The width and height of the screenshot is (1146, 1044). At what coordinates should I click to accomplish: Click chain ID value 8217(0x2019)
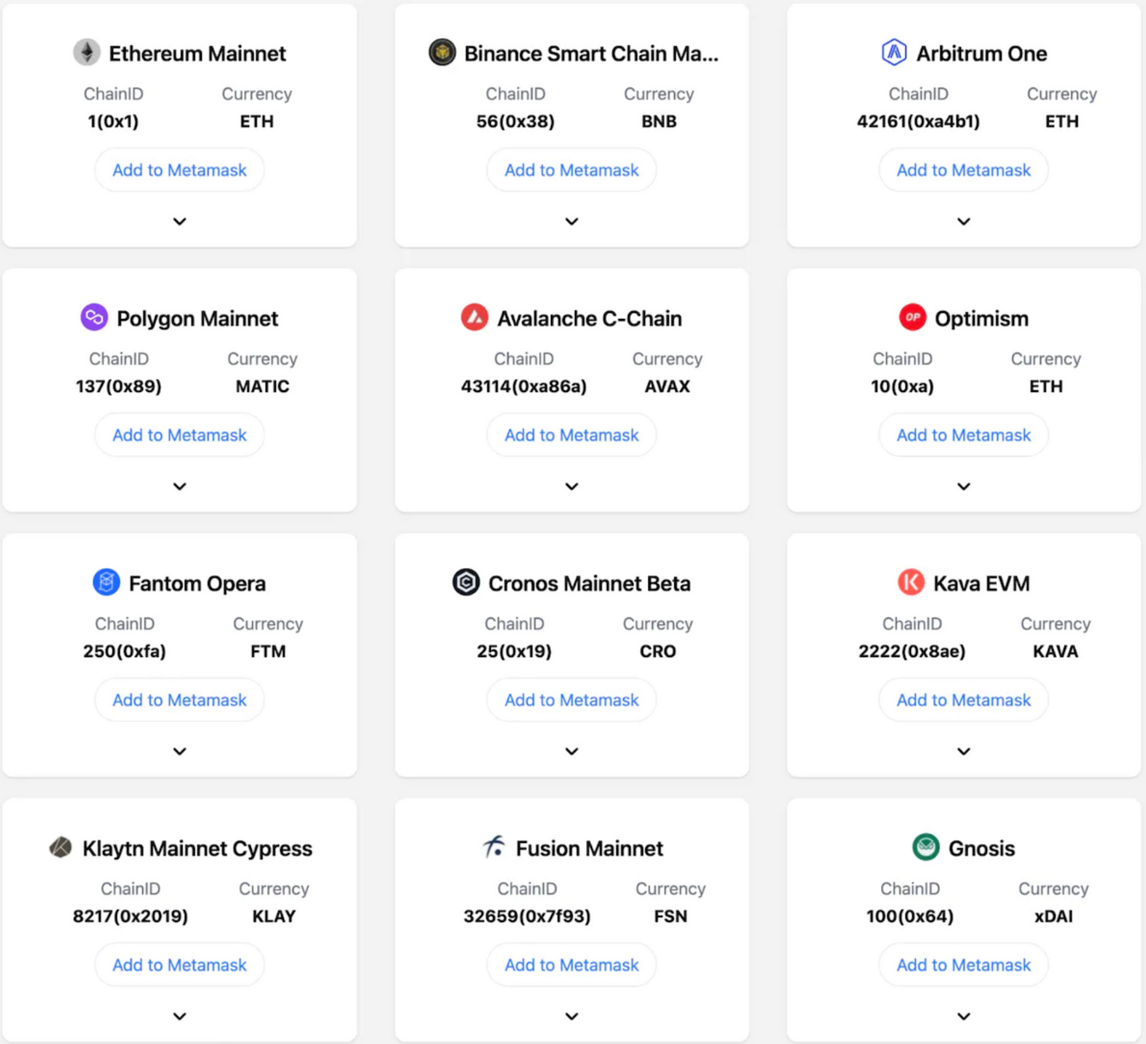click(x=130, y=916)
